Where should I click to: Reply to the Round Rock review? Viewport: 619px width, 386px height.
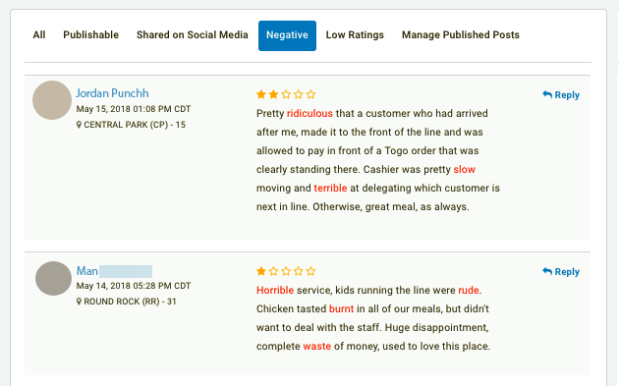pyautogui.click(x=561, y=271)
